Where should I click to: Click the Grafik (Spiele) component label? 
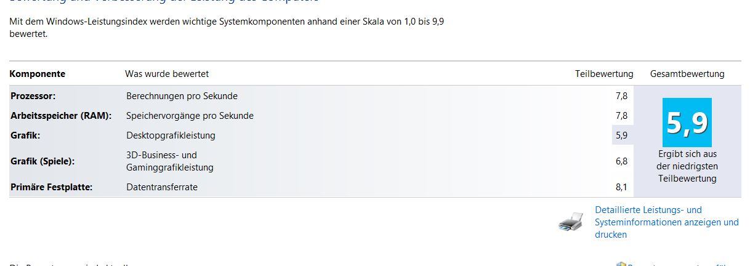point(42,161)
